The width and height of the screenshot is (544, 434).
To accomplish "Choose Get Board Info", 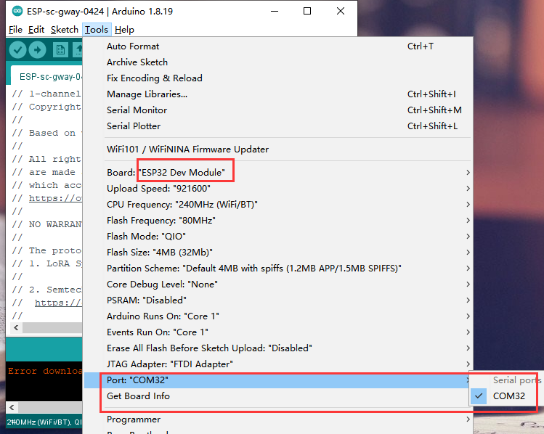I will pyautogui.click(x=278, y=396).
